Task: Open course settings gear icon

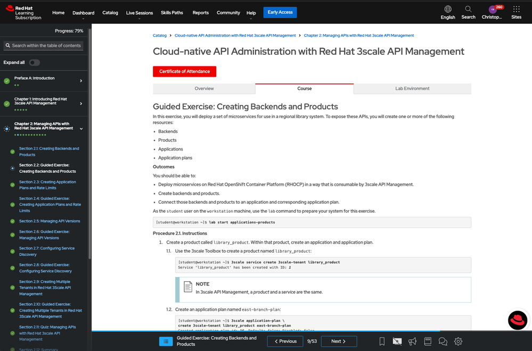Action: (x=458, y=341)
